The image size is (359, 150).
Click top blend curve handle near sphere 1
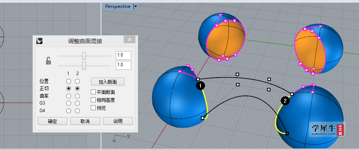(x=198, y=80)
